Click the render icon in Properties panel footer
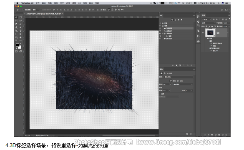Image resolution: width=244 pixels, height=150 pixels. (187, 134)
